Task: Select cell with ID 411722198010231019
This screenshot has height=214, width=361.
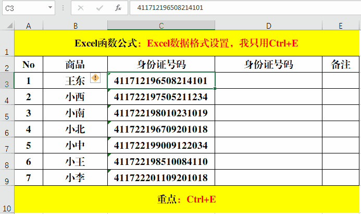Action: [161, 113]
